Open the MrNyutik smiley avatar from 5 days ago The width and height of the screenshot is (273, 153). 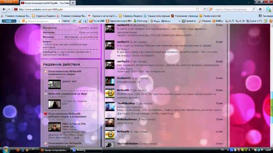(110, 93)
